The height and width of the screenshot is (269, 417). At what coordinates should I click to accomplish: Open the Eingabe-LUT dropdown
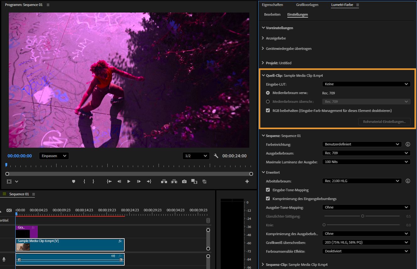click(x=366, y=84)
